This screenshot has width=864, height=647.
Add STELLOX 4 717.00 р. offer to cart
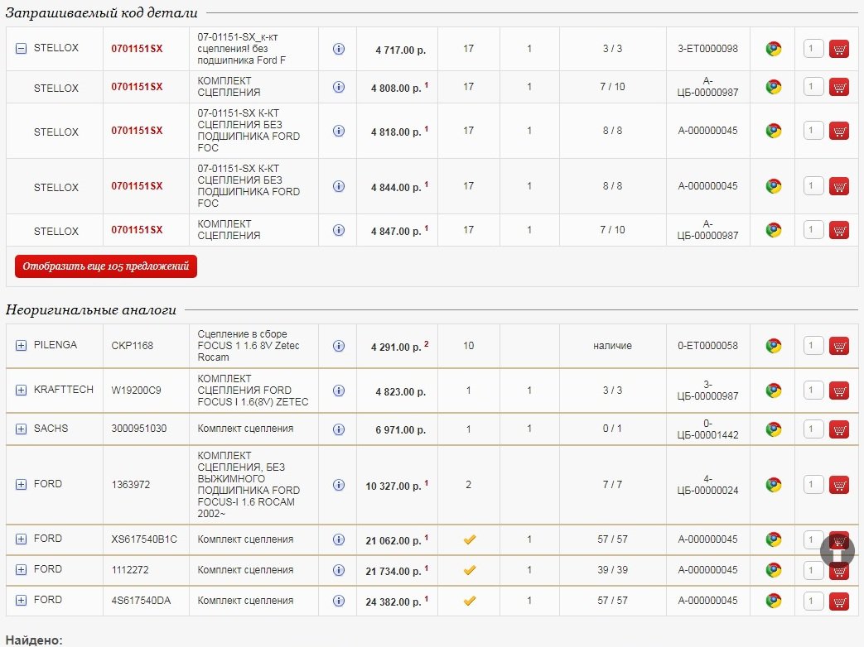(839, 49)
